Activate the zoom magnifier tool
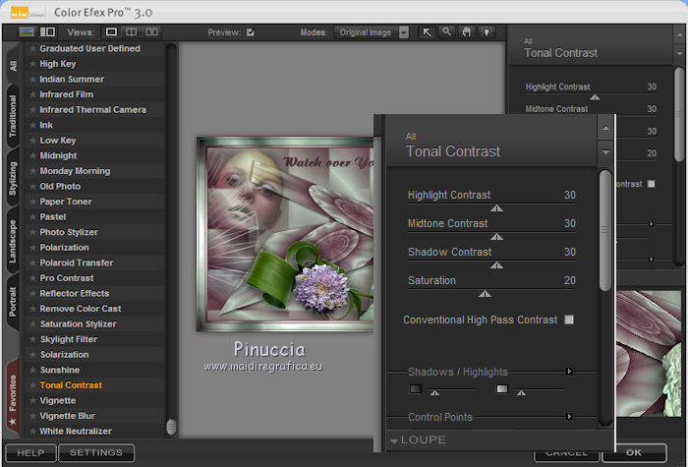 [x=446, y=32]
